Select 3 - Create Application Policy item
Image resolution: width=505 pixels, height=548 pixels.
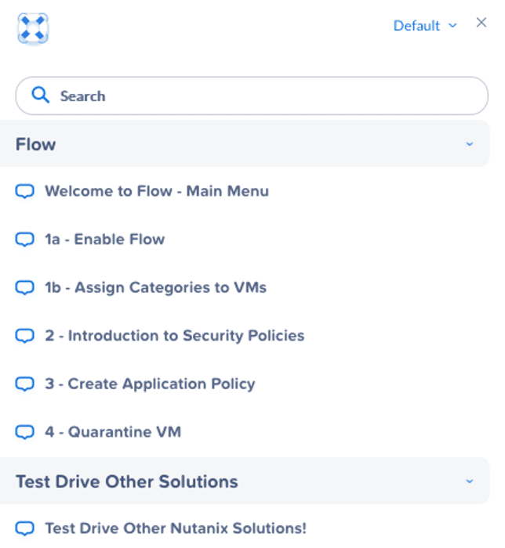click(x=150, y=384)
